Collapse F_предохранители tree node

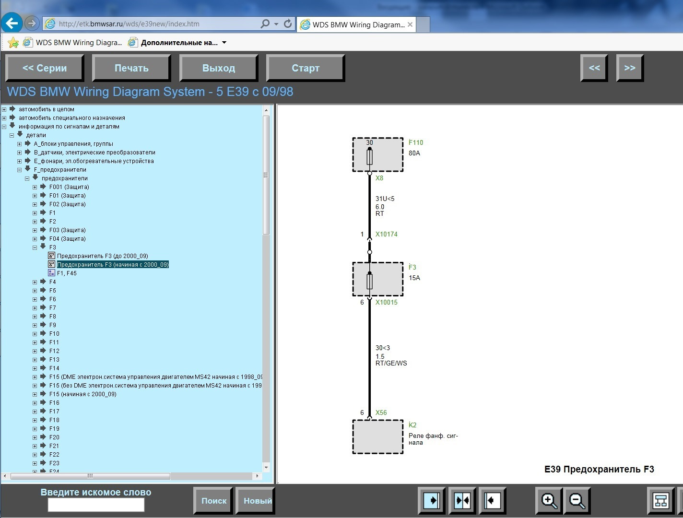(x=20, y=170)
